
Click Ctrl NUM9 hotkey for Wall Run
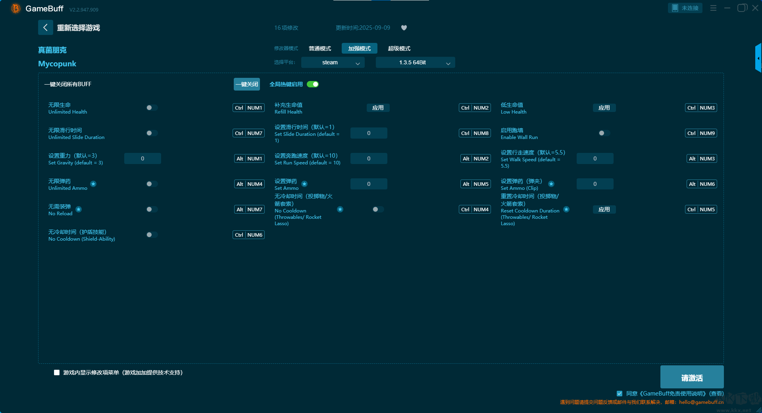pos(701,133)
